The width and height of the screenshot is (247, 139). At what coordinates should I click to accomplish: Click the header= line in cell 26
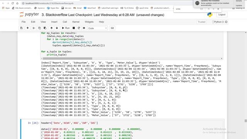click(69, 123)
